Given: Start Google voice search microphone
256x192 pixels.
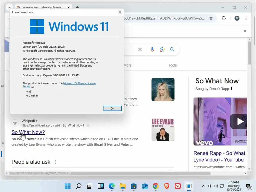Looking at the screenshot, I should (x=152, y=49).
